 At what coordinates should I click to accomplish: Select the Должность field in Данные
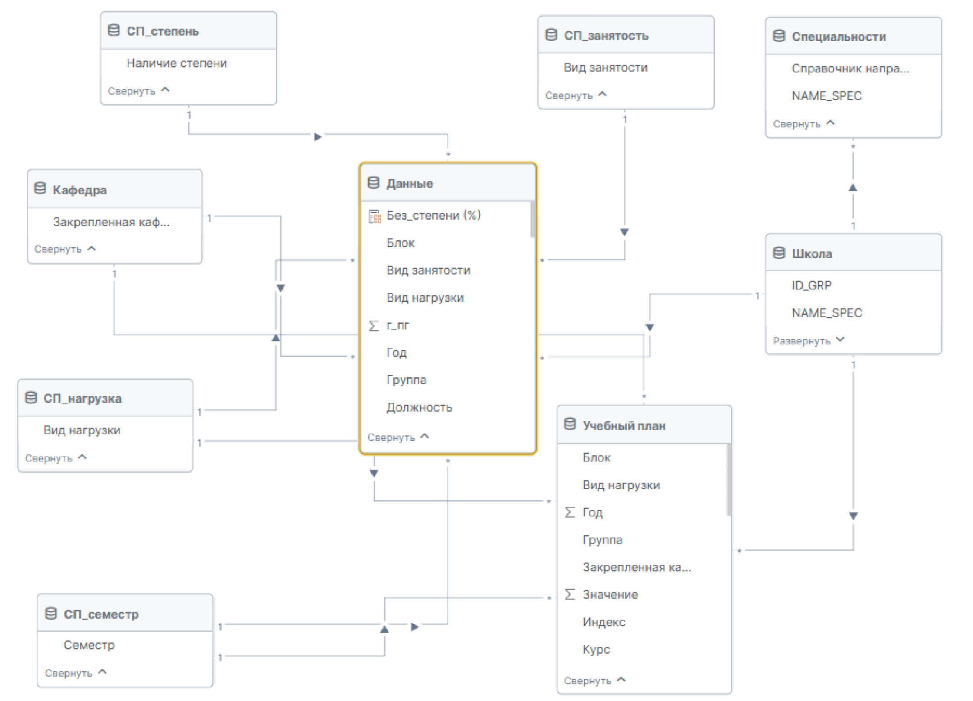coord(419,407)
